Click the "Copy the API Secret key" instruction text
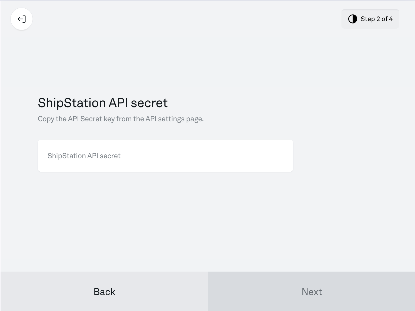 point(121,119)
